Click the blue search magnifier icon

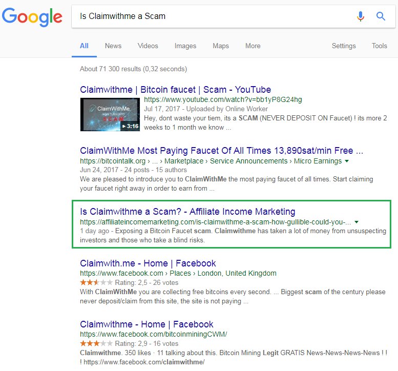381,16
